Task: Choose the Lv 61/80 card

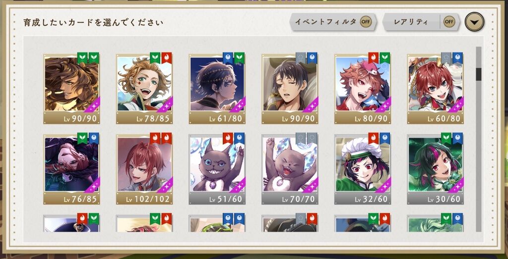Action: [217, 89]
